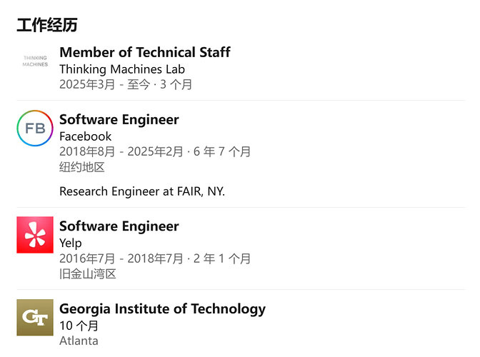Click the Research Engineer at FAIR description

[x=141, y=191]
